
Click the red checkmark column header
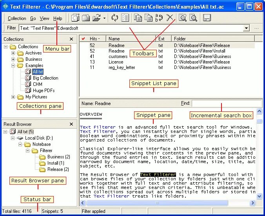(x=83, y=39)
